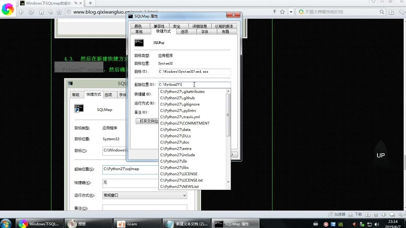Click the USB safely-remove icon in the system tray

(361, 224)
